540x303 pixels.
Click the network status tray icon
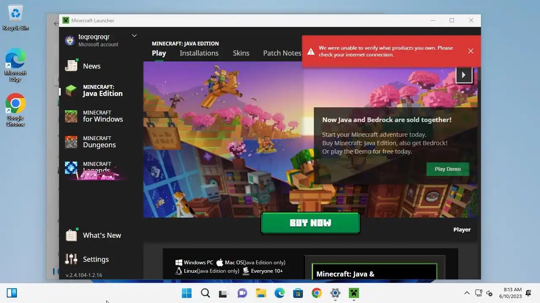478,293
